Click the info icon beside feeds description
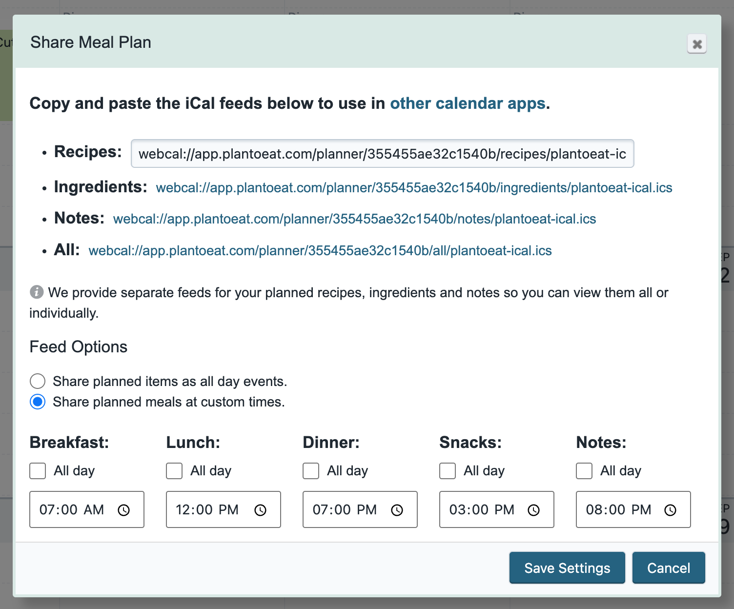This screenshot has height=609, width=734. [x=37, y=292]
